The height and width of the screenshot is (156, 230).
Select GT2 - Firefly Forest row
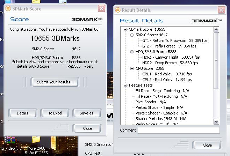[169, 46]
